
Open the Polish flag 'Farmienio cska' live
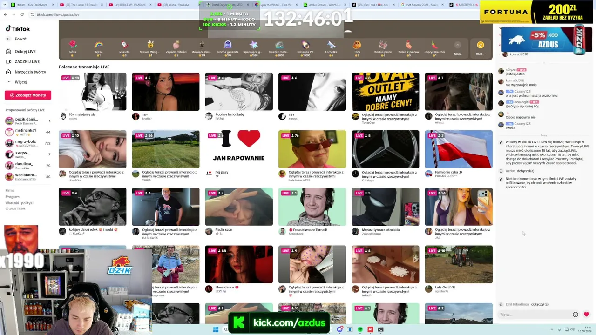tap(459, 149)
